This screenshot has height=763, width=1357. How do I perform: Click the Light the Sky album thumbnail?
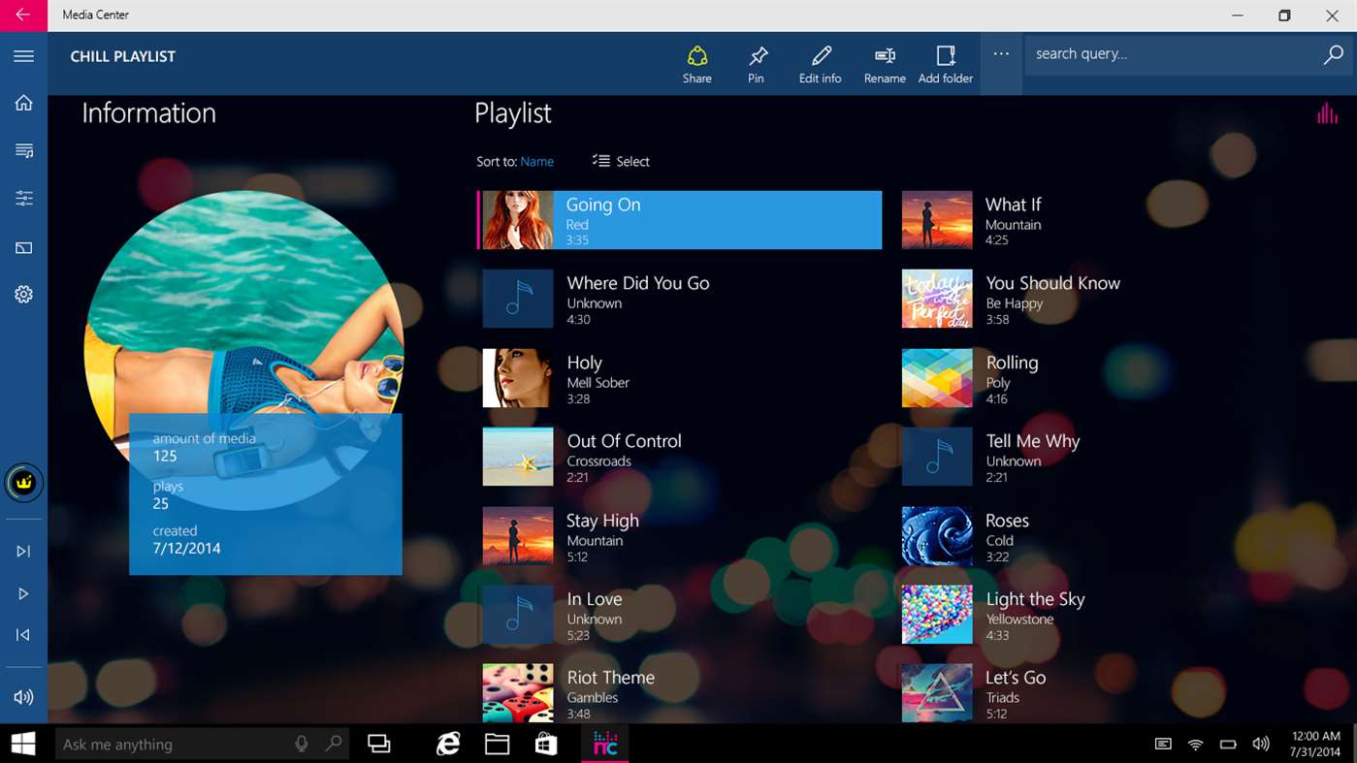click(x=937, y=615)
